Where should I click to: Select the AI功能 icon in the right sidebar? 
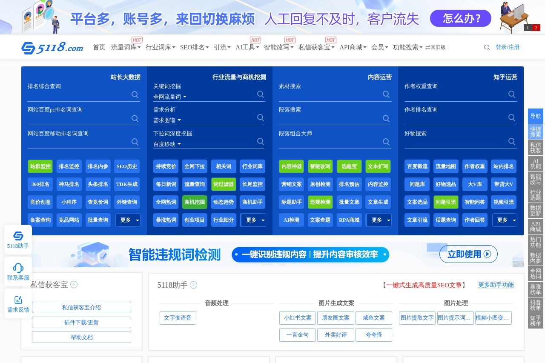[535, 164]
